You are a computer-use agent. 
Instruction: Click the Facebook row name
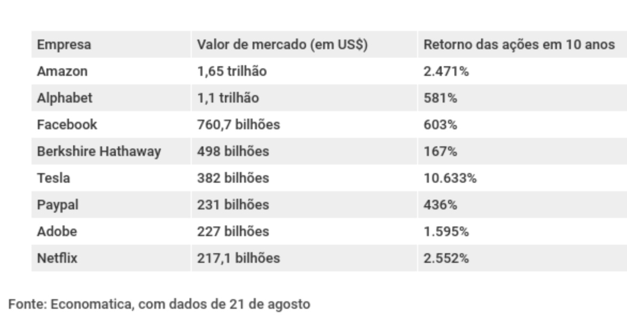[67, 125]
